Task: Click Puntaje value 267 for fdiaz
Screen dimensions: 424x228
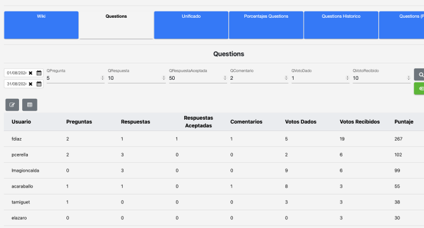Action: [x=398, y=139]
